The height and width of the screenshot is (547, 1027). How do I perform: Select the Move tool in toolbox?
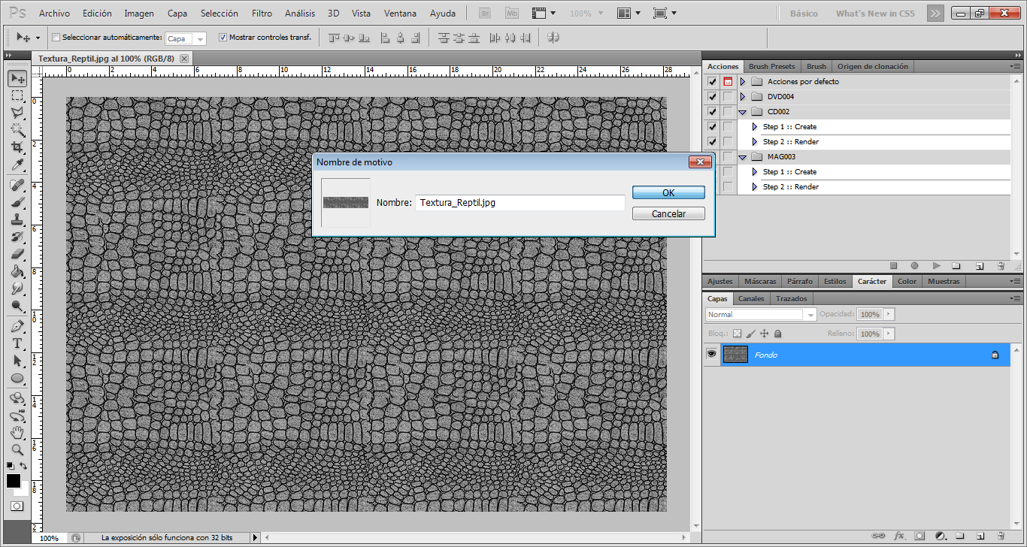17,78
